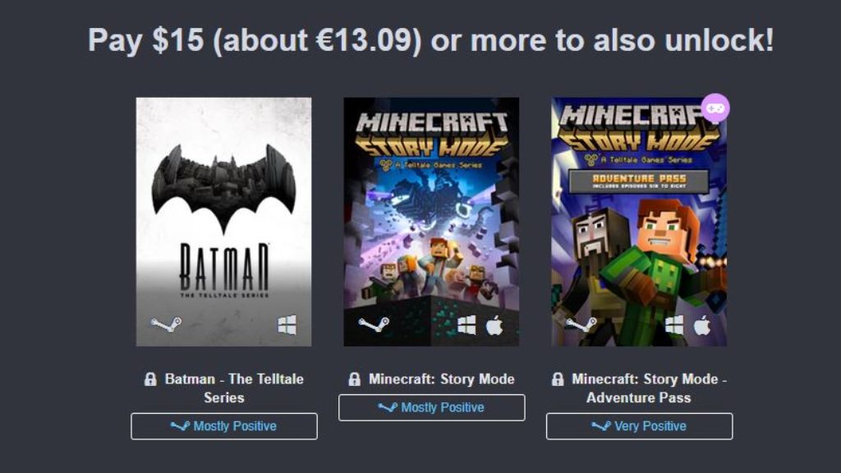The height and width of the screenshot is (473, 841).
Task: Click Steam icon on Adventure Pass cover
Action: coord(581,325)
